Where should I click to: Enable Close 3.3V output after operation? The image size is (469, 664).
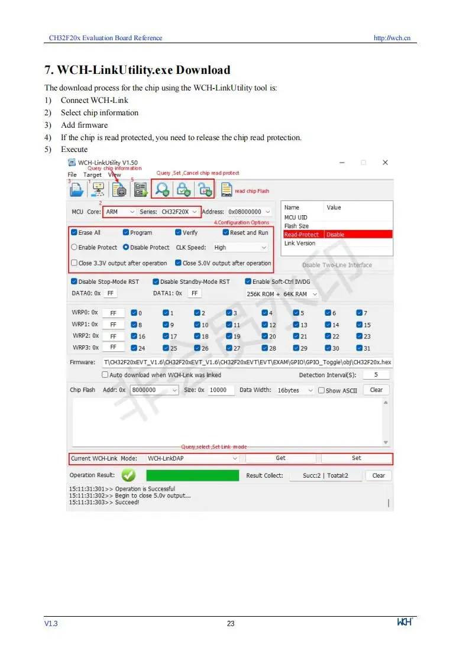(74, 263)
